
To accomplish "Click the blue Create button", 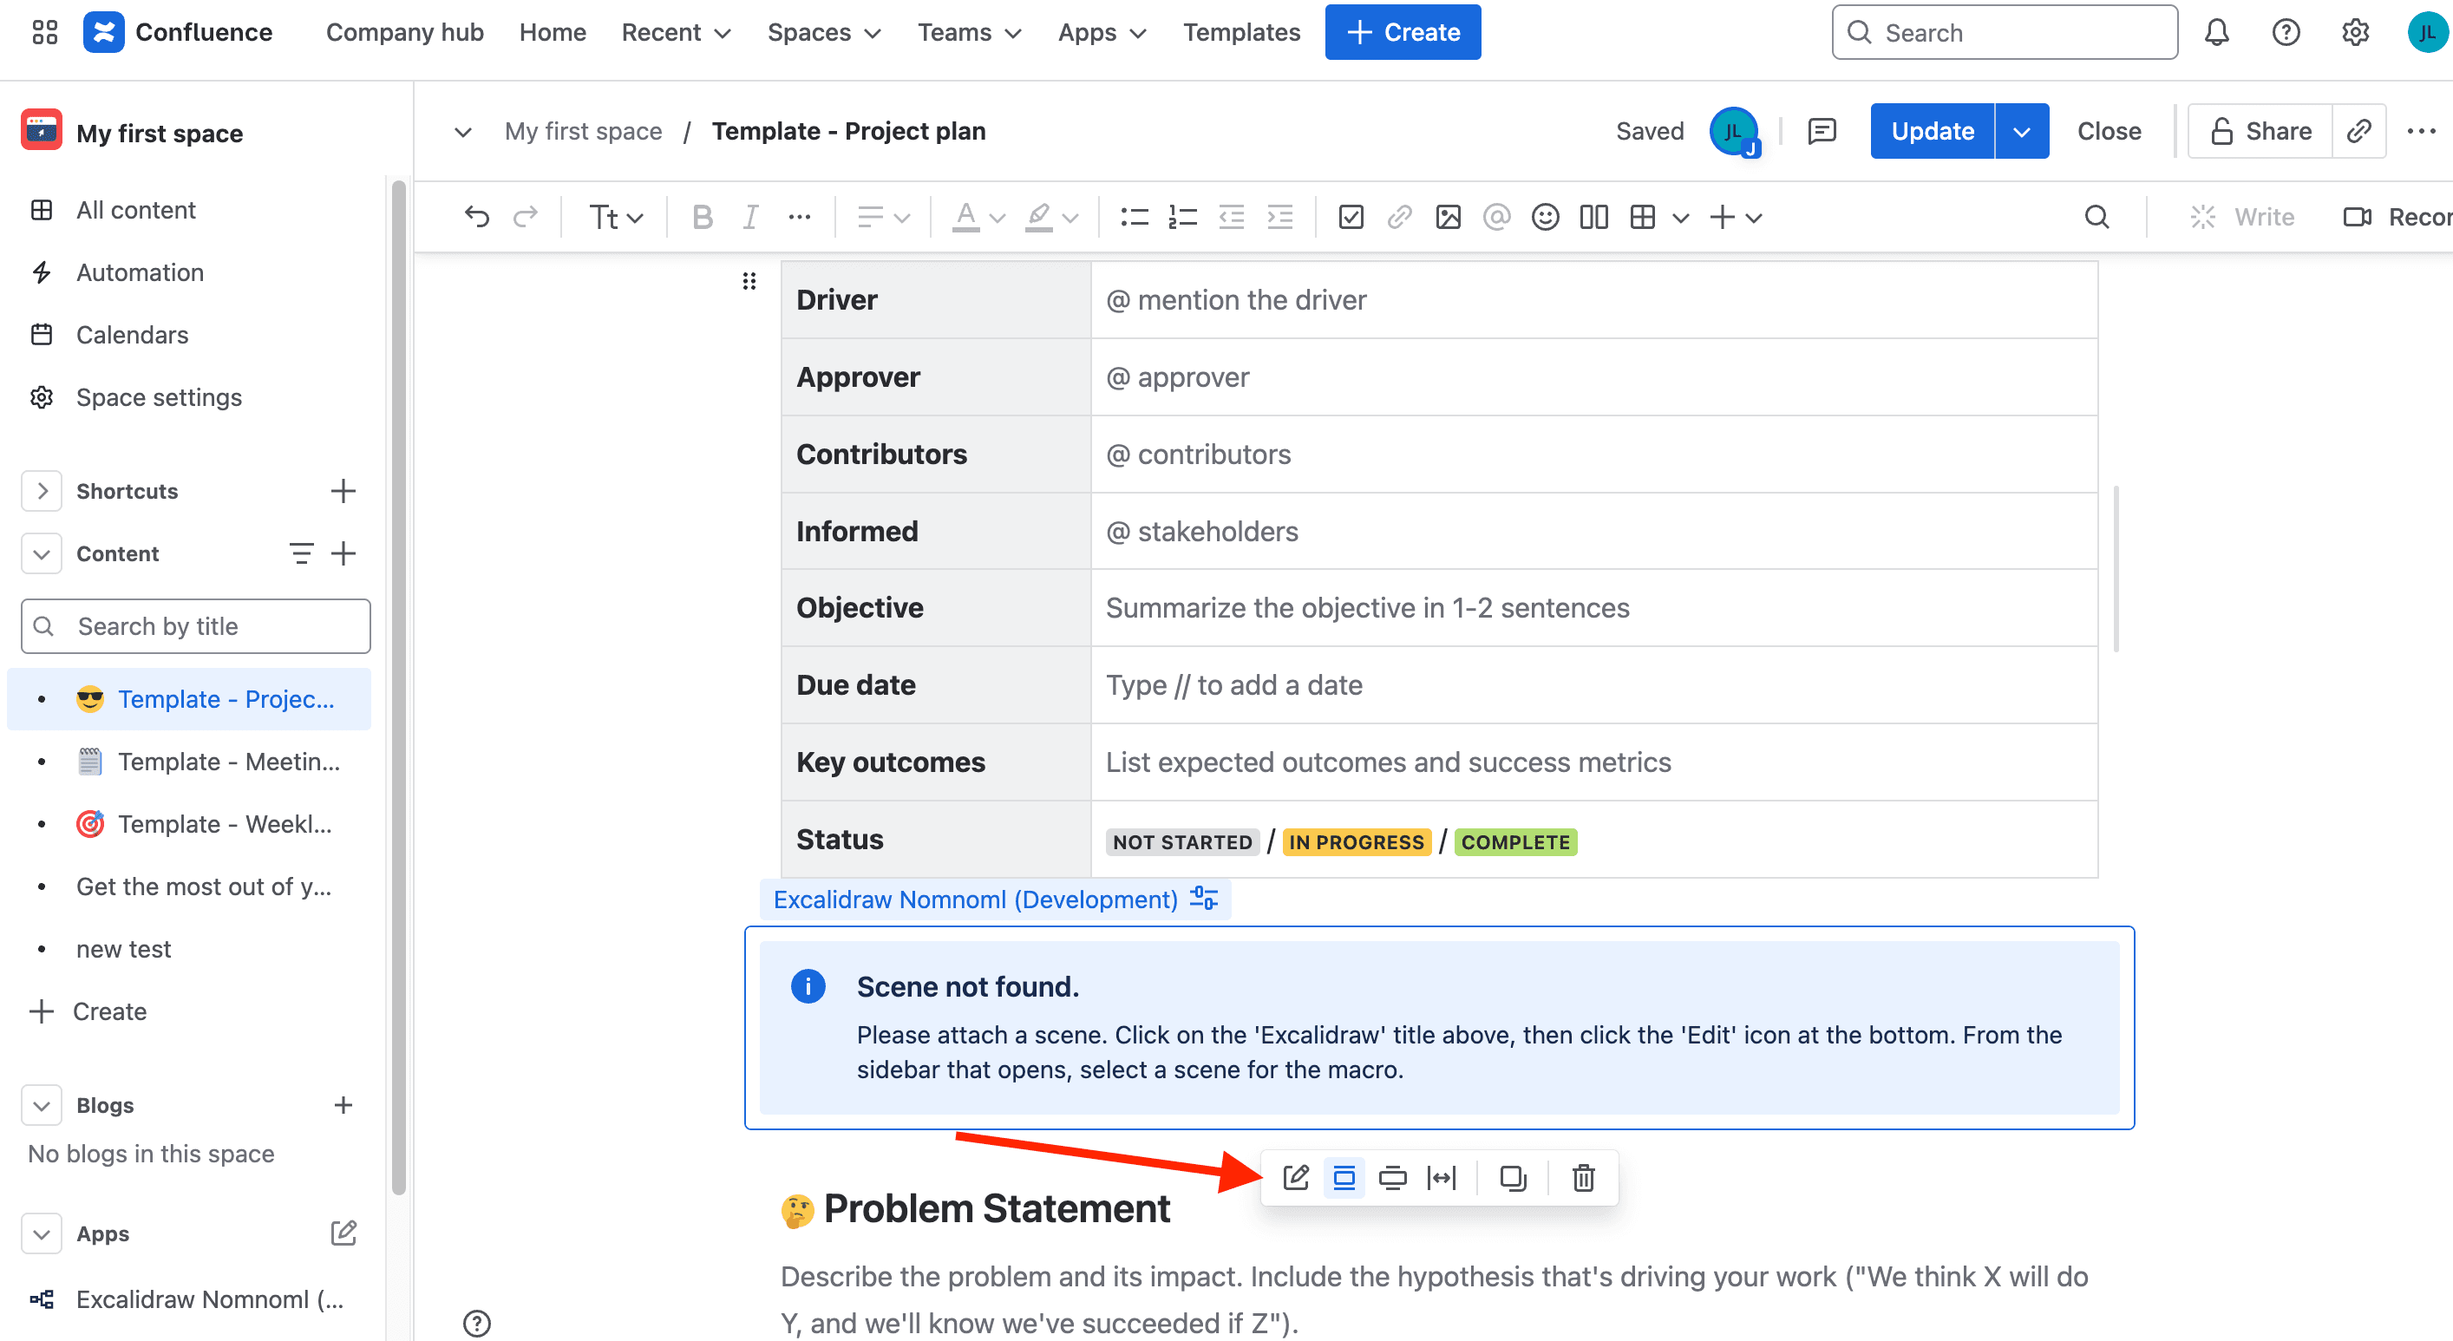I will tap(1403, 32).
